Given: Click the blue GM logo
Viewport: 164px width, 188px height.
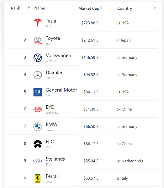Looking at the screenshot, I should pos(38,92).
